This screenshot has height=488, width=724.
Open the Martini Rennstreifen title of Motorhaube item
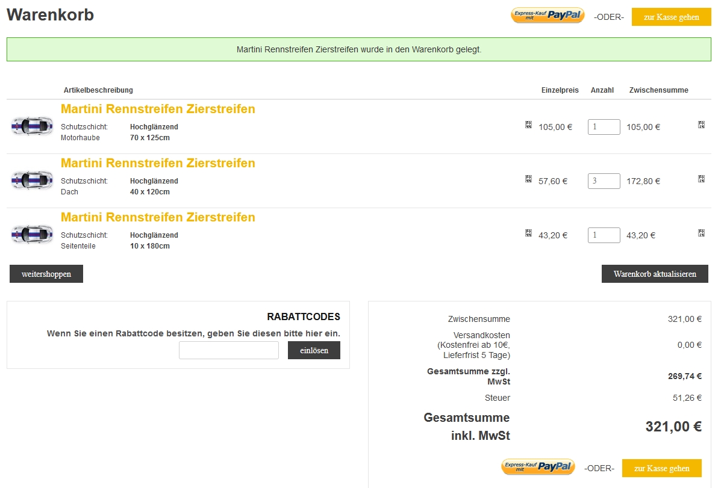[158, 109]
